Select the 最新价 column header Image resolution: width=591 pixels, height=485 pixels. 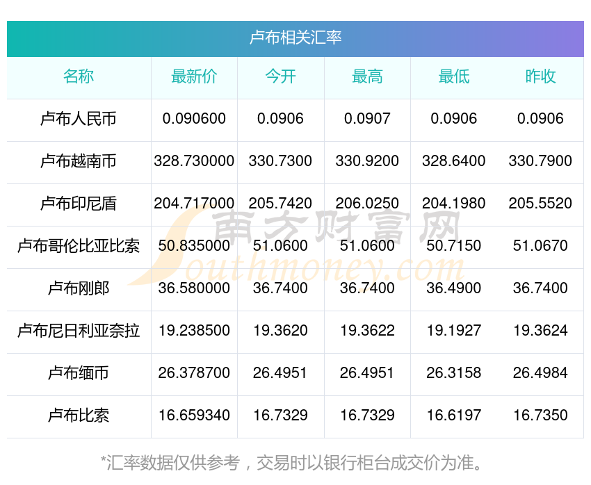tap(194, 76)
